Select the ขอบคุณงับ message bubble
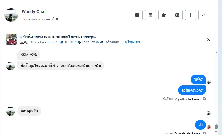 [x=29, y=111]
